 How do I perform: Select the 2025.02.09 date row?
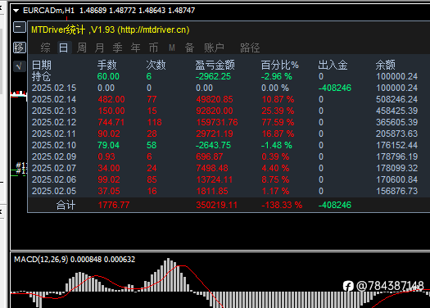pos(54,157)
